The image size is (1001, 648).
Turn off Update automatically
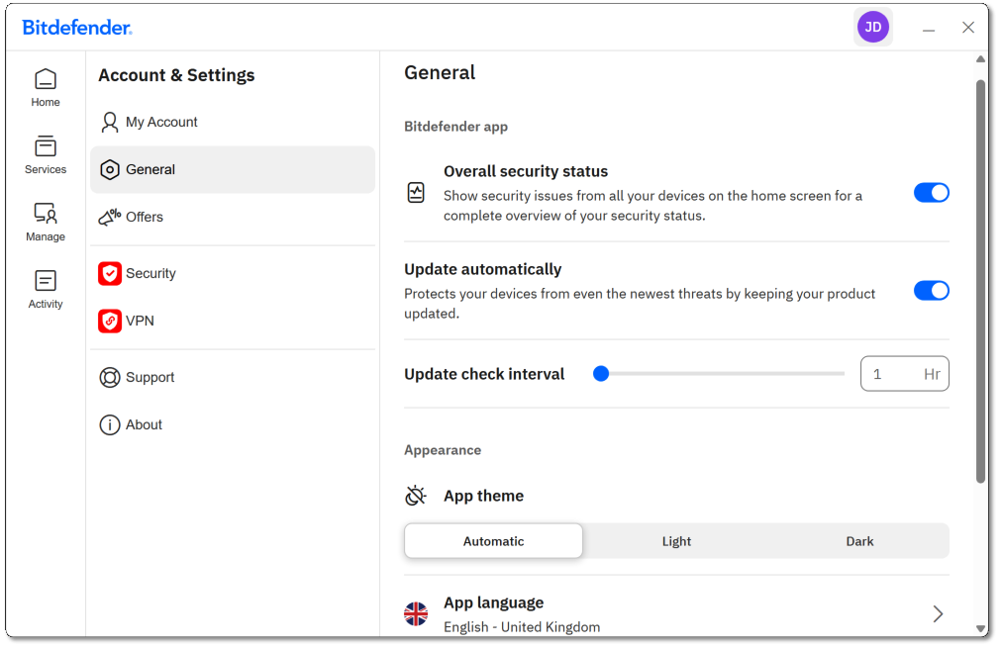pos(931,291)
